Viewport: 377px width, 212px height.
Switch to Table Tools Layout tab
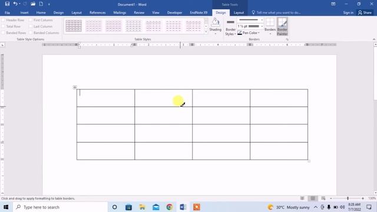coord(239,12)
